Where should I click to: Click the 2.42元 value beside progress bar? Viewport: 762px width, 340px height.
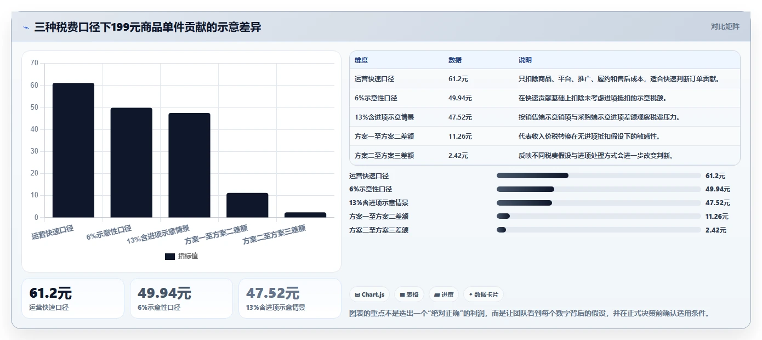pos(715,230)
